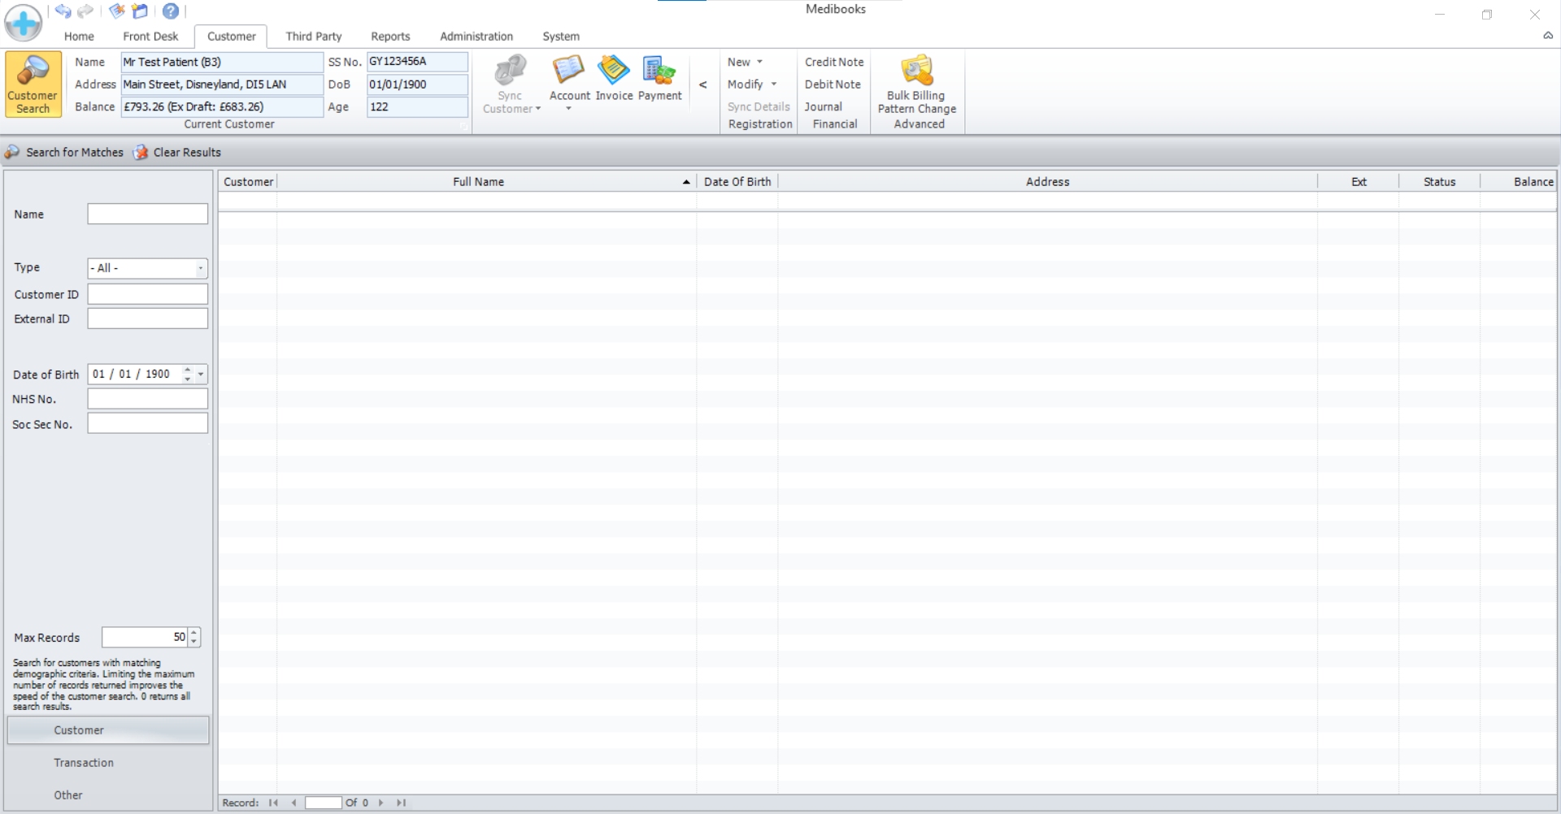The image size is (1561, 814).
Task: Click the Search for Matches icon
Action: (x=12, y=153)
